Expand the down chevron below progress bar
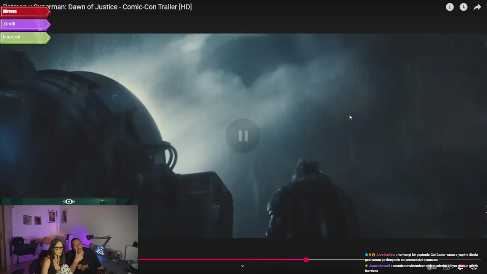The image size is (487, 274). (x=243, y=266)
